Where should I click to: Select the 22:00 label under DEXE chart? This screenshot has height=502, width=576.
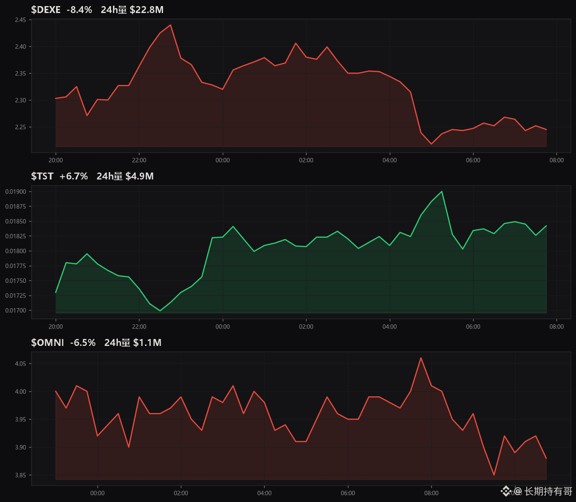139,160
